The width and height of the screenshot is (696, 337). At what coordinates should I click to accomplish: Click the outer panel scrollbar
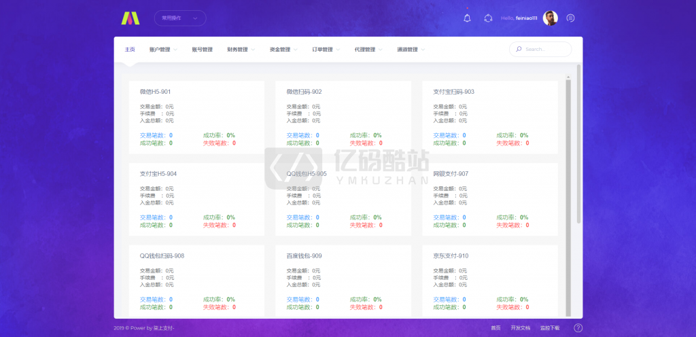(578, 143)
